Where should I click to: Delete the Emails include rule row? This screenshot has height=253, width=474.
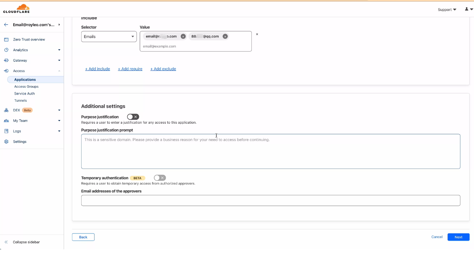(x=257, y=34)
